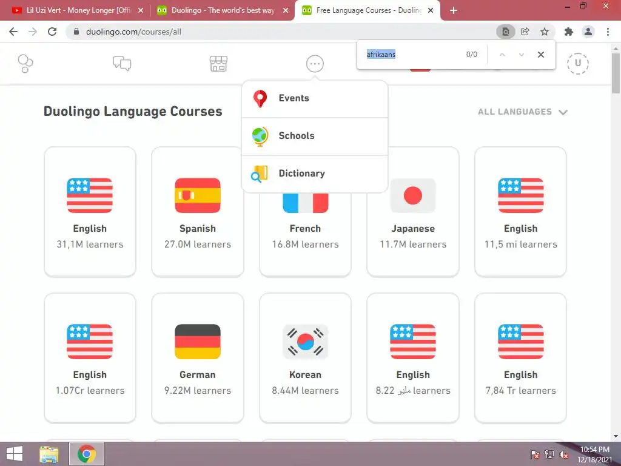Select Events in the More menu
Screen dimensions: 621x466
click(315, 98)
